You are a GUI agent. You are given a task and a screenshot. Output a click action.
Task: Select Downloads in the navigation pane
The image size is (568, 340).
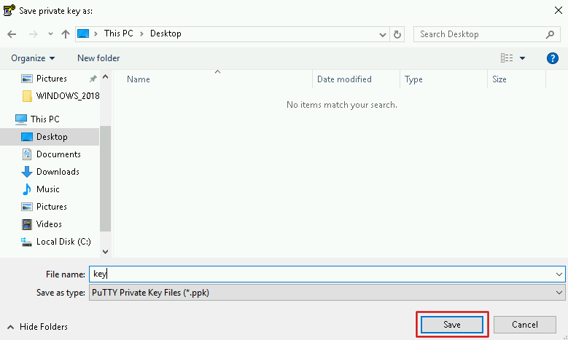tap(58, 172)
